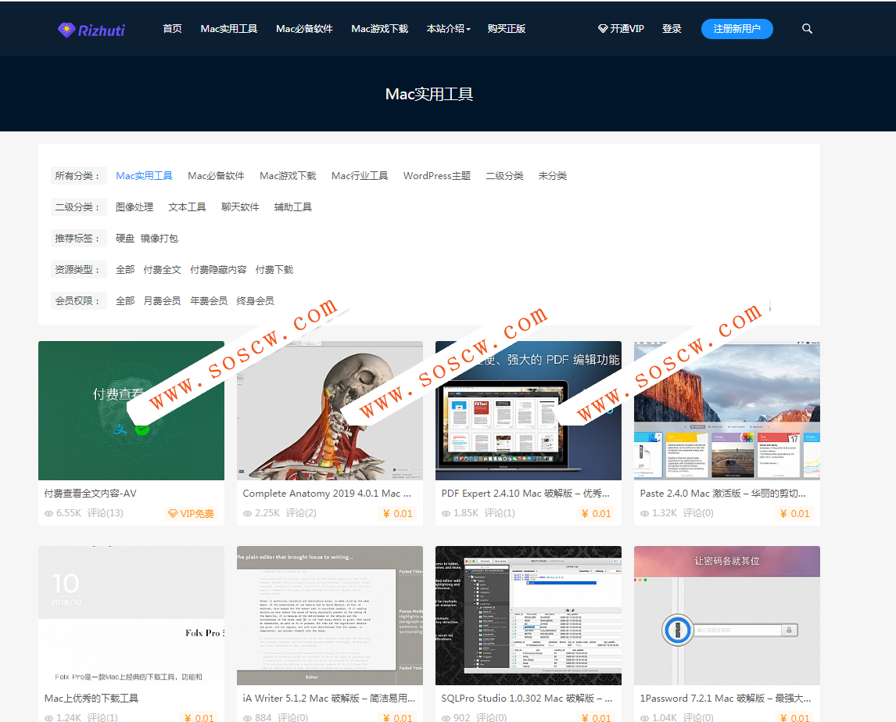Click 评论(2) on Complete Anatomy card

[x=301, y=513]
